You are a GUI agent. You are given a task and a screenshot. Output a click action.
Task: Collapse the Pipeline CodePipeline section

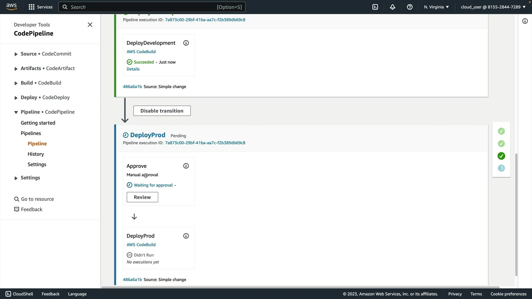point(16,112)
